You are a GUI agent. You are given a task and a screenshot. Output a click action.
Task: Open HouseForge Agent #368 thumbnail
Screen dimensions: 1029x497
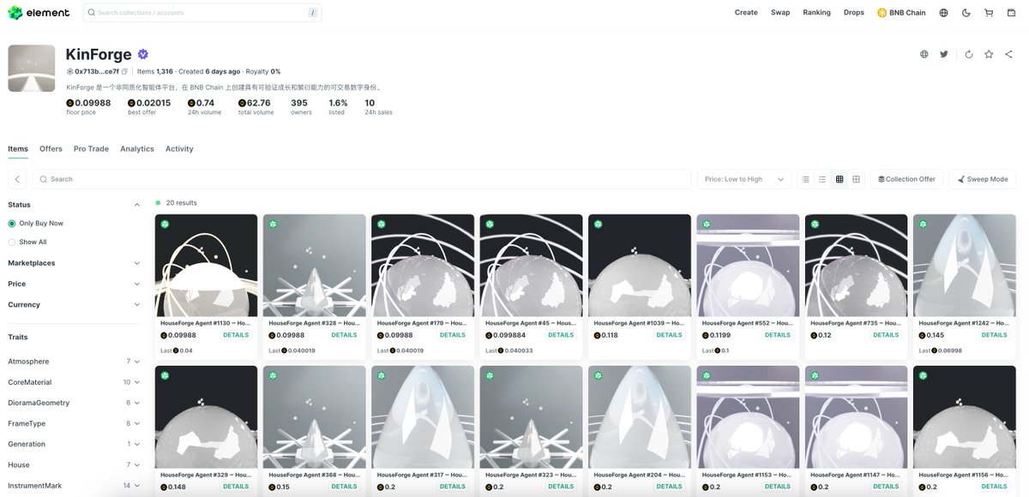click(x=314, y=417)
